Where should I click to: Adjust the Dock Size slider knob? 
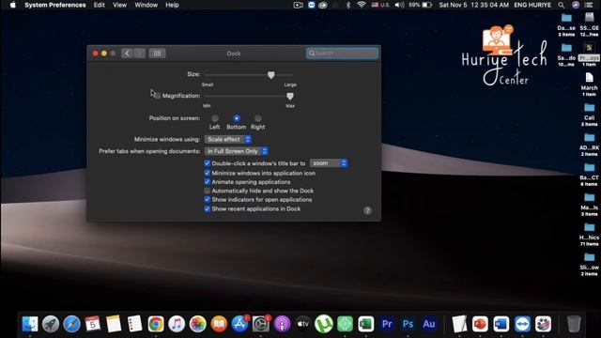tap(271, 75)
